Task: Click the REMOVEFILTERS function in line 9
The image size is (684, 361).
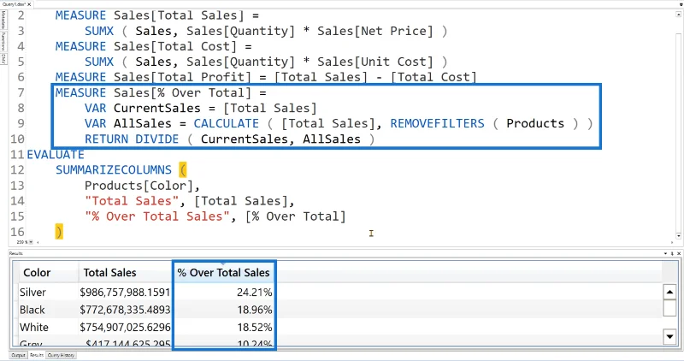Action: (437, 123)
